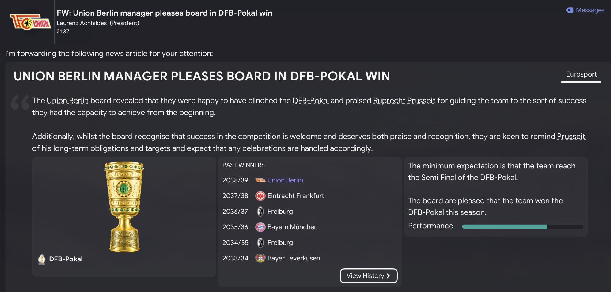Select the Eurosport news source tab

pos(581,75)
